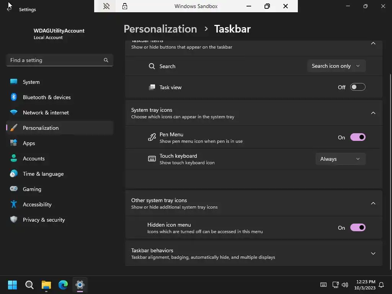Click the network tray icon
The width and height of the screenshot is (392, 294).
click(335, 284)
